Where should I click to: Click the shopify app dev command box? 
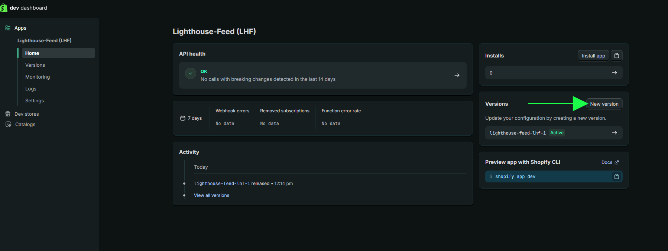tap(554, 176)
